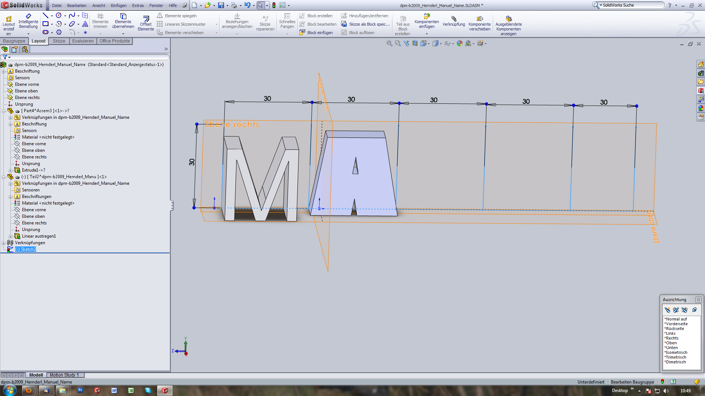Open Motion Study 1 tab
705x396 pixels.
coord(64,375)
